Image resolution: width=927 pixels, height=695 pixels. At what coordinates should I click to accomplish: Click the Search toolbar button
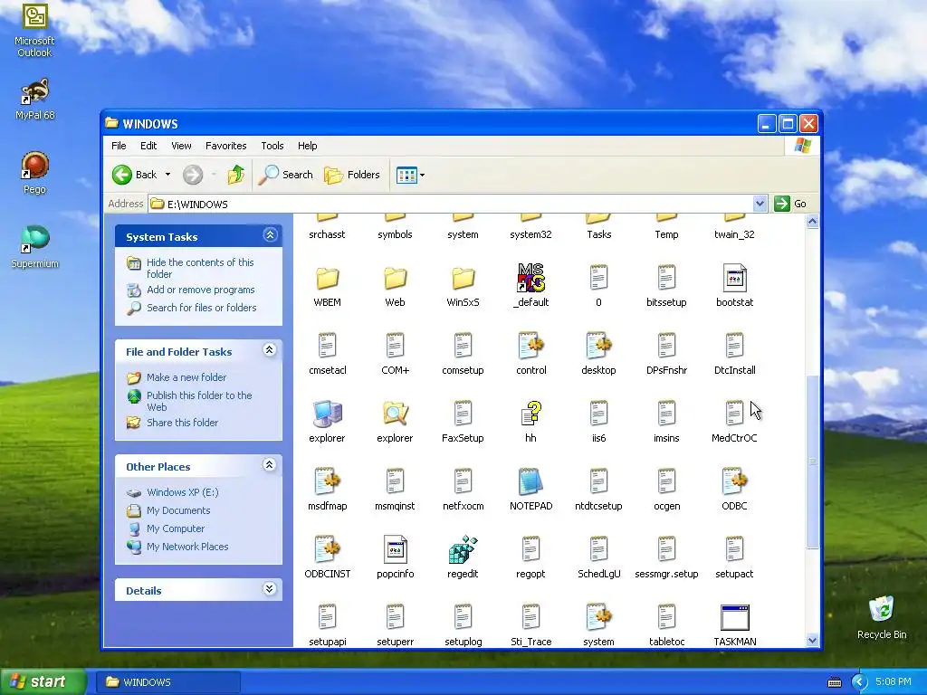point(285,175)
